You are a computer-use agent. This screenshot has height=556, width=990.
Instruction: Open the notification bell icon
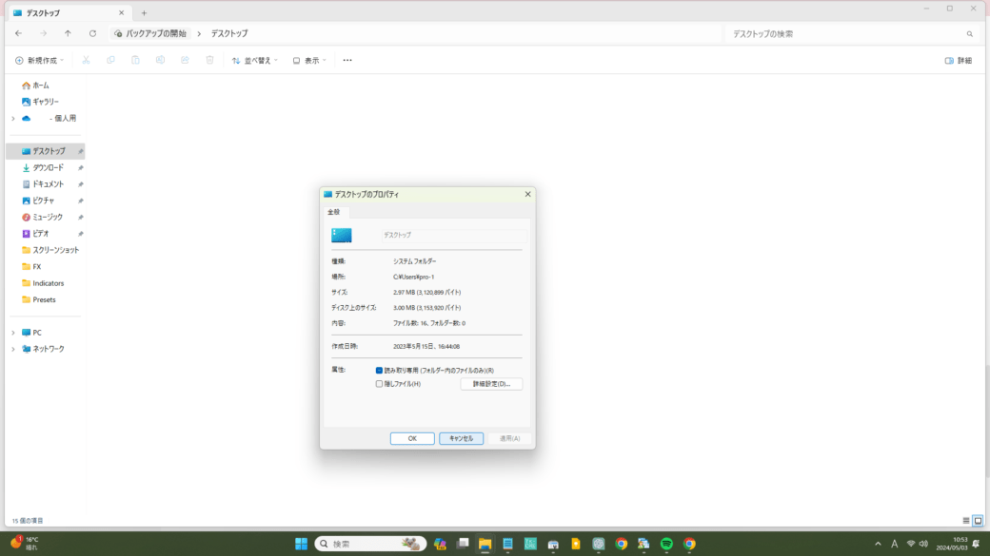click(x=976, y=544)
